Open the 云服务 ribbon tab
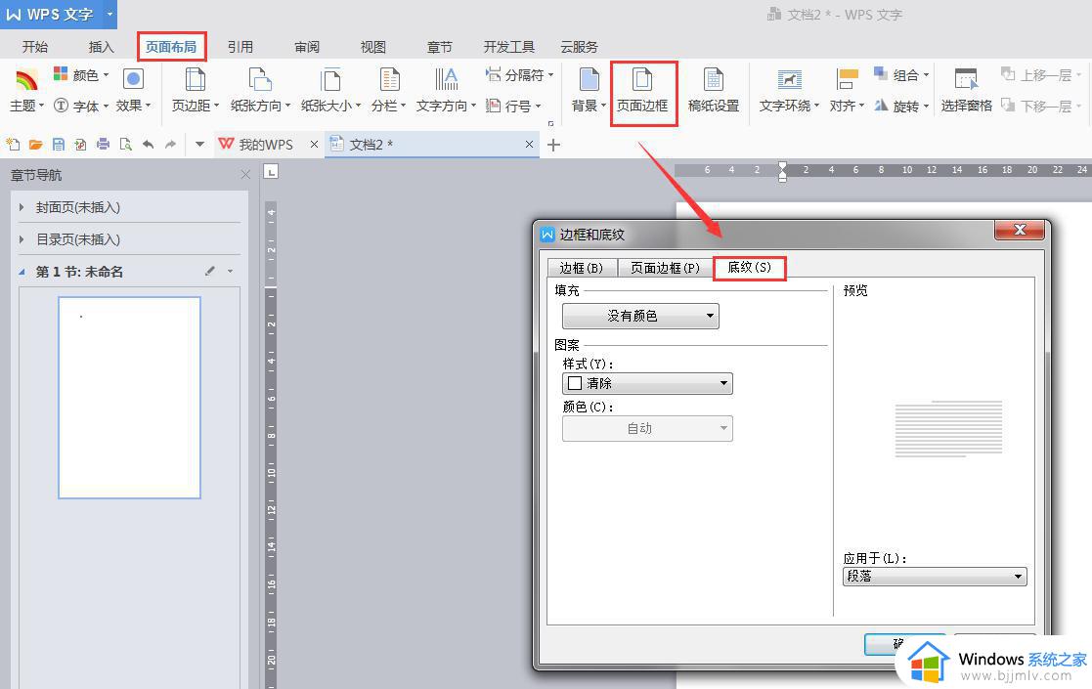The width and height of the screenshot is (1092, 689). [x=580, y=47]
